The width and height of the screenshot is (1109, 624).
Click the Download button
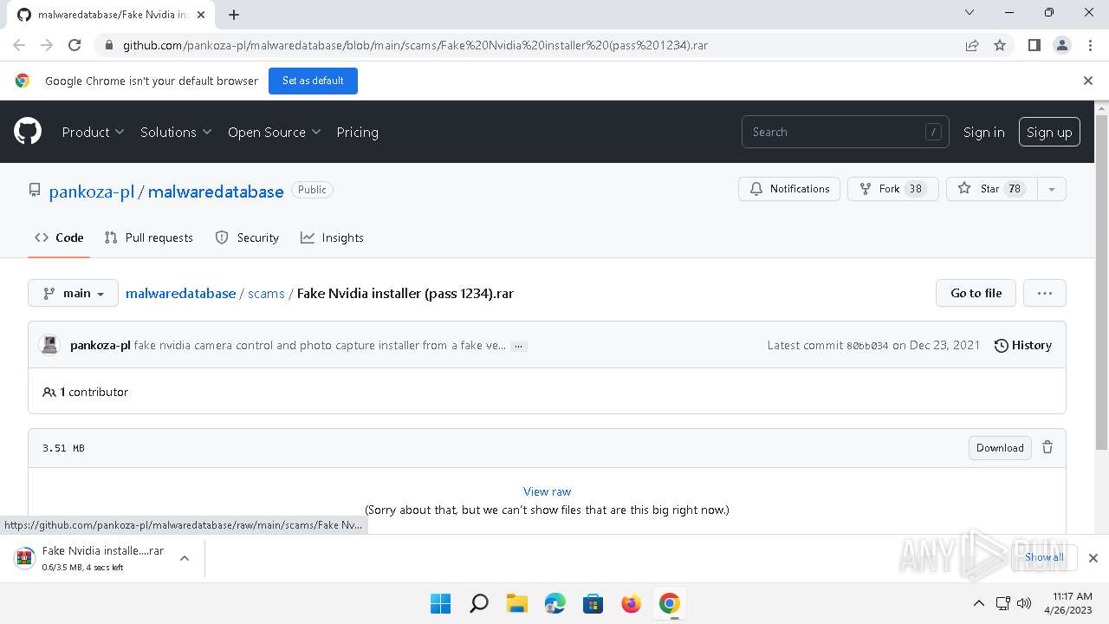click(1000, 447)
